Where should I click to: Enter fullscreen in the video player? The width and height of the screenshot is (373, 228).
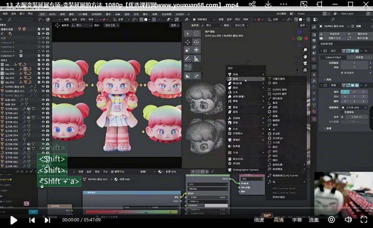[x=364, y=220]
